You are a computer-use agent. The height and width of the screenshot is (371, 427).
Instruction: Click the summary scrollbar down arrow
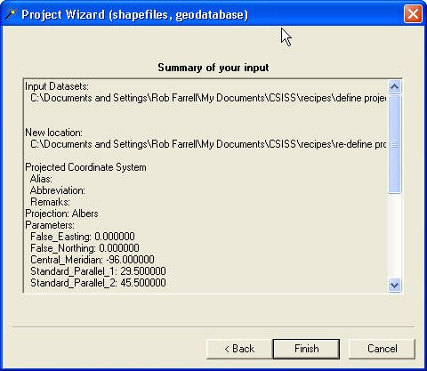click(395, 286)
